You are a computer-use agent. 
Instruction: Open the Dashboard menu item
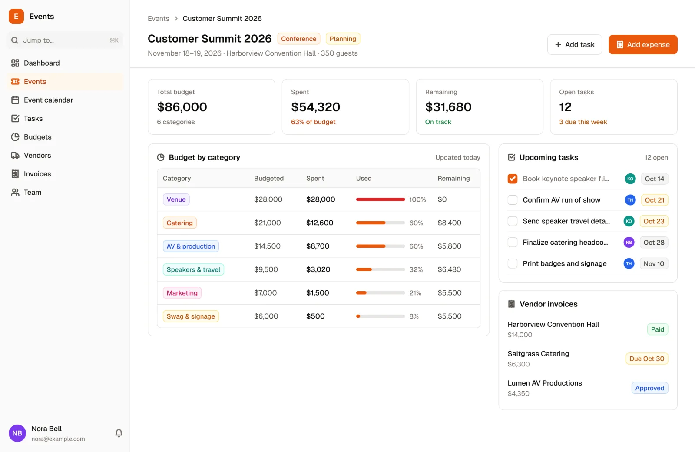[x=65, y=63]
